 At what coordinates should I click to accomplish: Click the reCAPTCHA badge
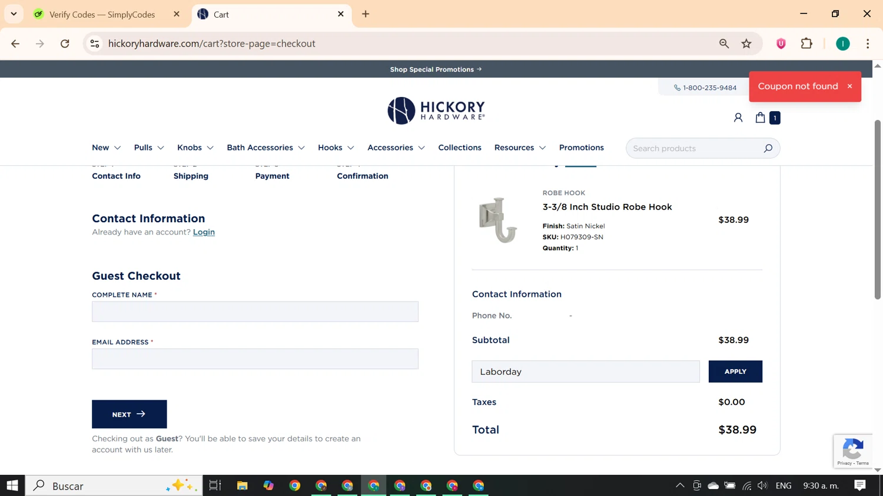tap(852, 451)
